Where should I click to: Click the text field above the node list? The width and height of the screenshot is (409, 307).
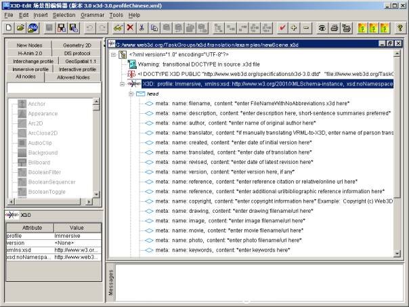click(x=54, y=88)
